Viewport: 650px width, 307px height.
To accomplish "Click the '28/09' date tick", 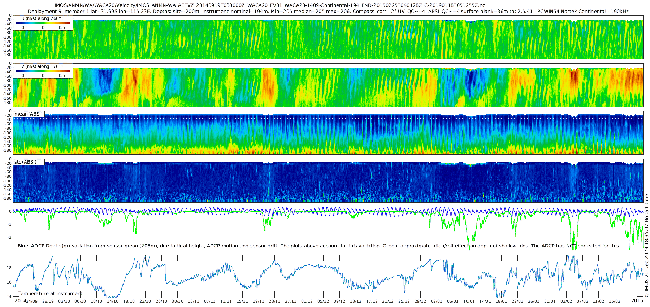I will click(48, 301).
